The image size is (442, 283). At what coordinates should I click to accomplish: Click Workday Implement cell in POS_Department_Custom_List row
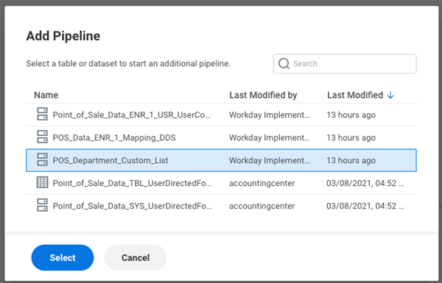point(269,160)
